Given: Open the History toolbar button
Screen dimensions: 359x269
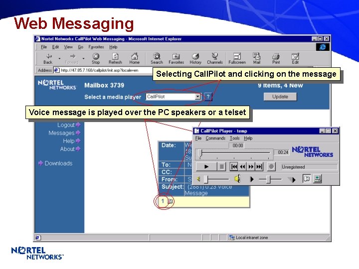Looking at the screenshot, I should pyautogui.click(x=195, y=59).
